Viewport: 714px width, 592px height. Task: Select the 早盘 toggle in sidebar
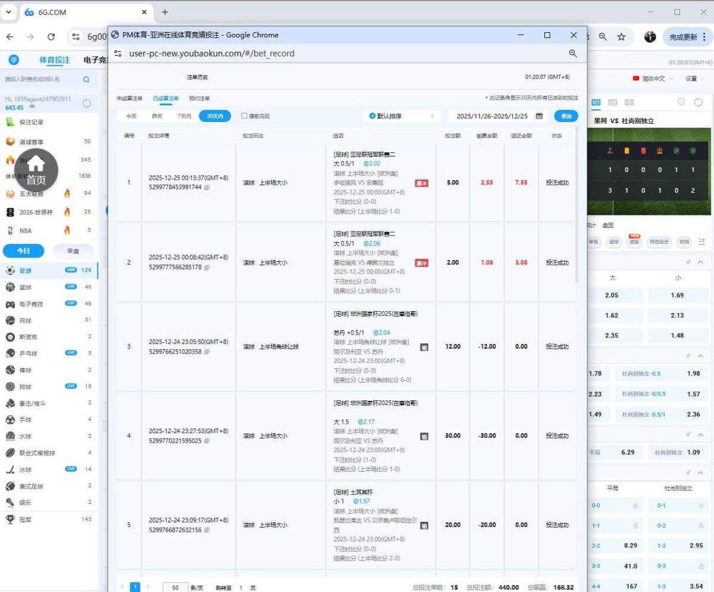coord(72,250)
